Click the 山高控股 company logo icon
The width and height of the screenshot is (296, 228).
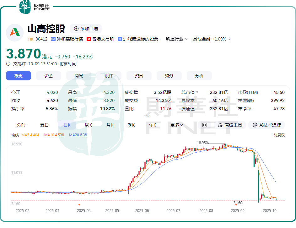[15, 32]
